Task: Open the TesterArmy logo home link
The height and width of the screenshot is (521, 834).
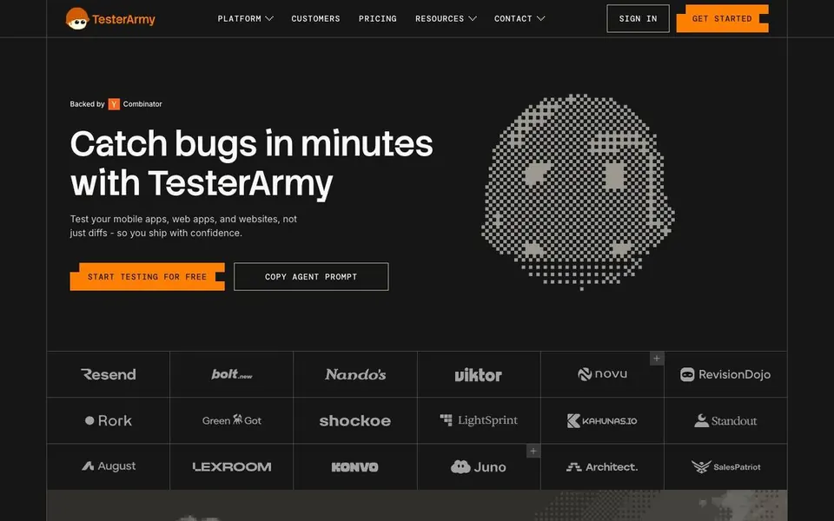Action: [x=110, y=18]
